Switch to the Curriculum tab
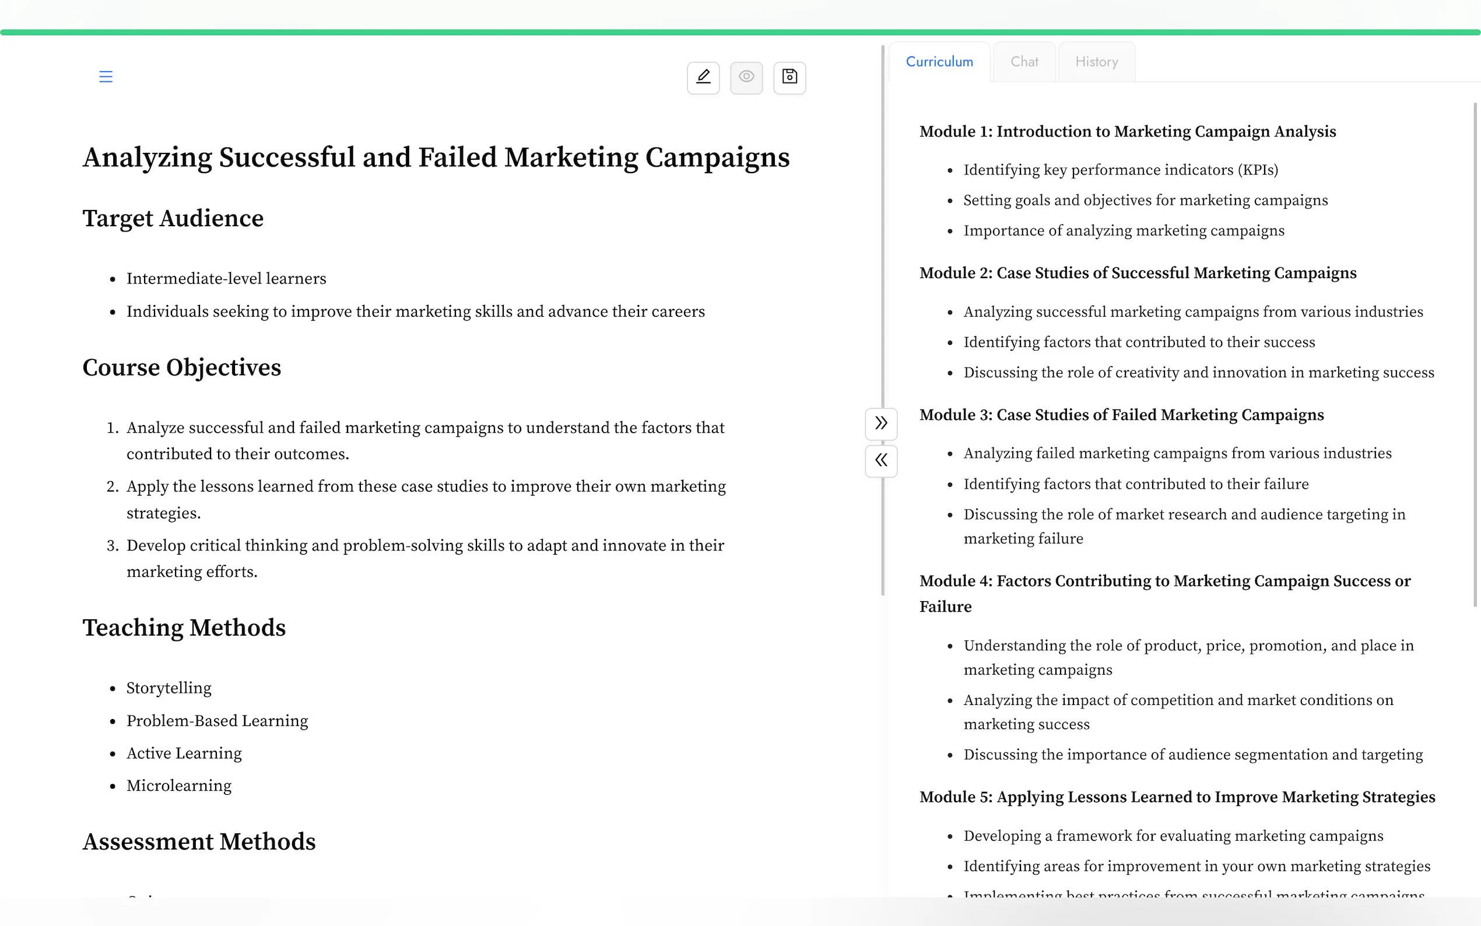 point(939,62)
